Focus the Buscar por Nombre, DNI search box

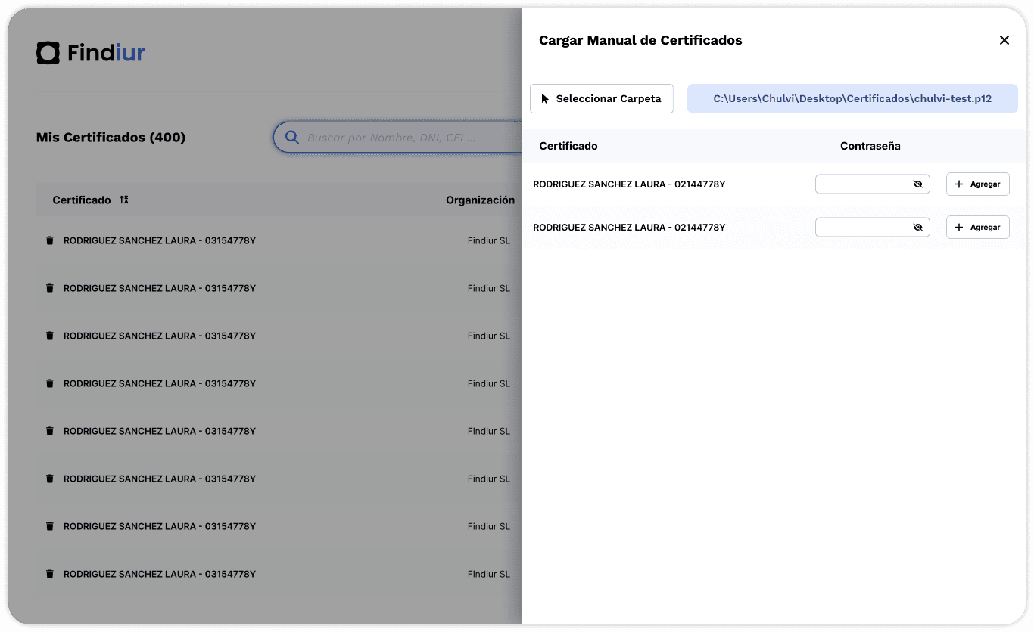[397, 138]
